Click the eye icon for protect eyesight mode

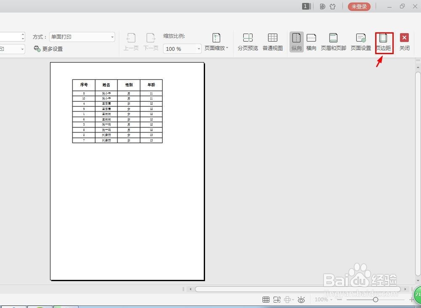[x=301, y=299]
